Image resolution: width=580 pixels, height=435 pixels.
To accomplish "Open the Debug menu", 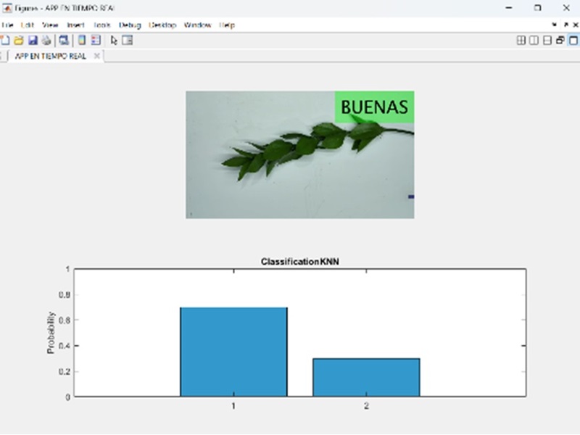I will click(x=130, y=25).
